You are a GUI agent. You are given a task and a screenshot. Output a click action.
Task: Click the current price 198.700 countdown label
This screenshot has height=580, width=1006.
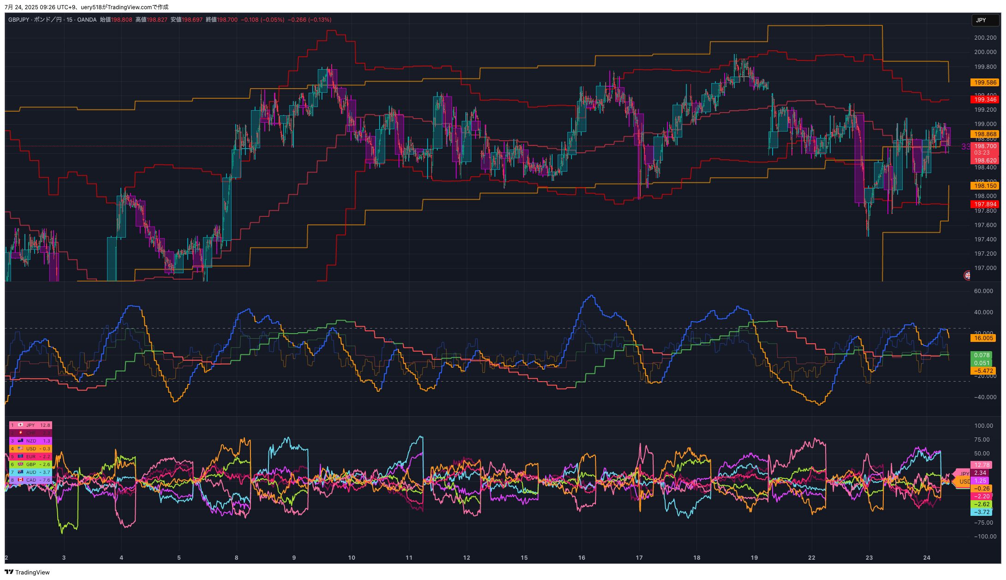[985, 149]
